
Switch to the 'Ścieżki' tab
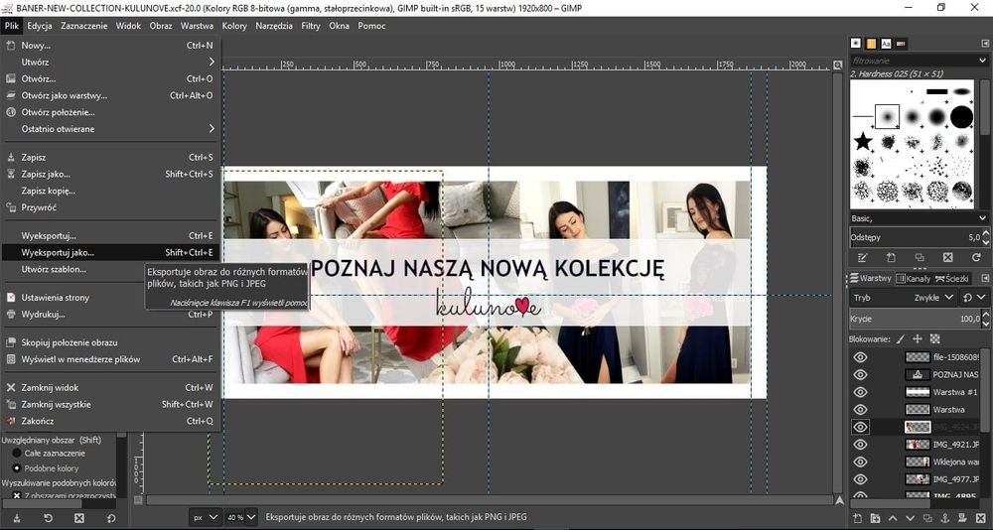click(x=952, y=278)
